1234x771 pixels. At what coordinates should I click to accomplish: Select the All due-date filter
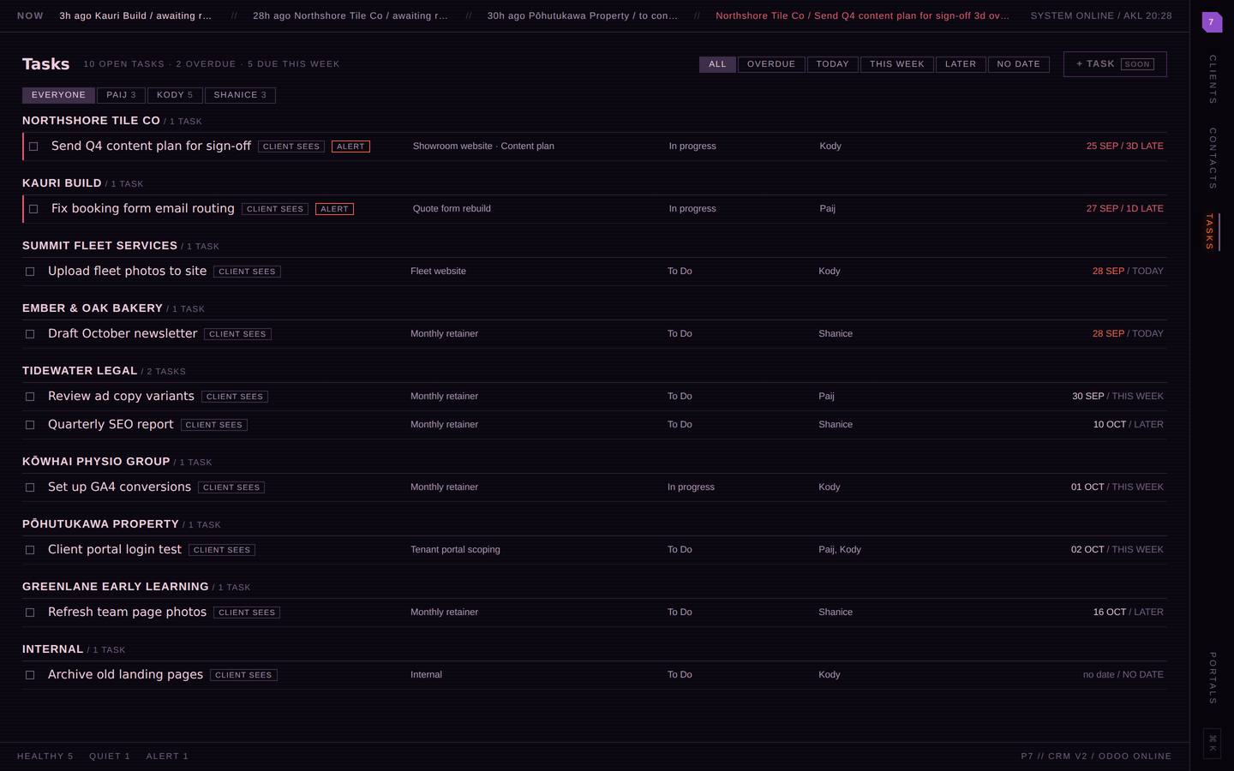(717, 64)
